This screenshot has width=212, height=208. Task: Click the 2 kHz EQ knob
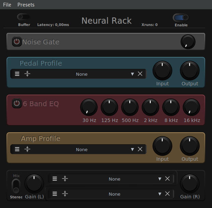coord(150,107)
